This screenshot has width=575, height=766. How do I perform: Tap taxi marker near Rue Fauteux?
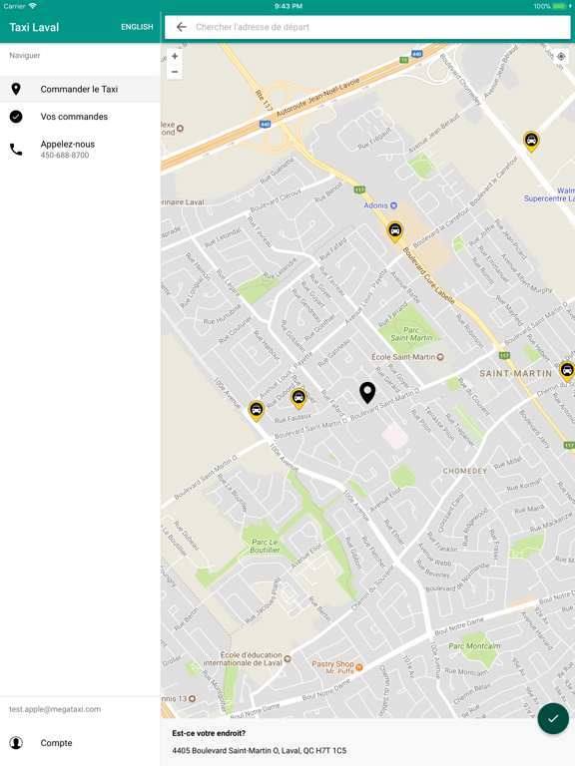pos(298,399)
